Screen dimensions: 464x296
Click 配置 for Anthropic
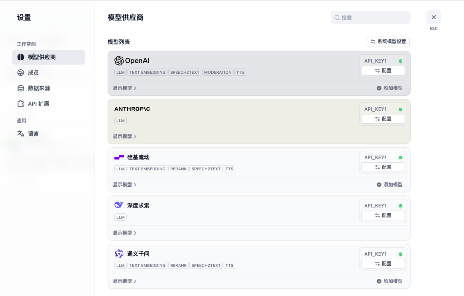point(383,119)
